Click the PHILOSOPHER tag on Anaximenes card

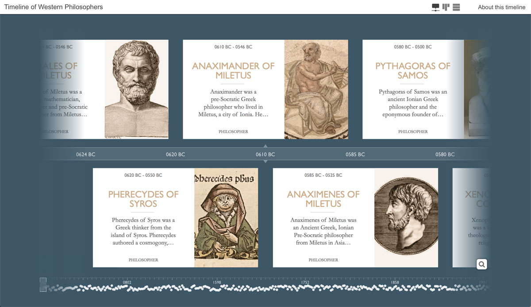(x=323, y=260)
